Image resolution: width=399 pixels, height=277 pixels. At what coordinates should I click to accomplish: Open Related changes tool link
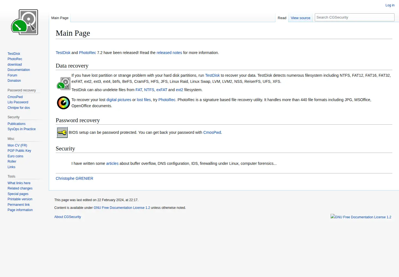20,188
